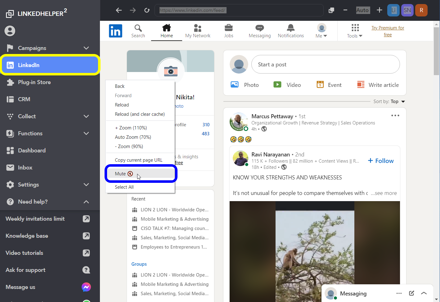The image size is (440, 302).
Task: Select LinkedIn in the sidebar
Action: pos(50,65)
